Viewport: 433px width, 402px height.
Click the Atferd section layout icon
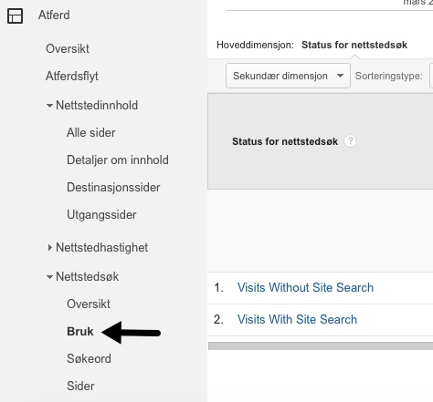pyautogui.click(x=15, y=15)
